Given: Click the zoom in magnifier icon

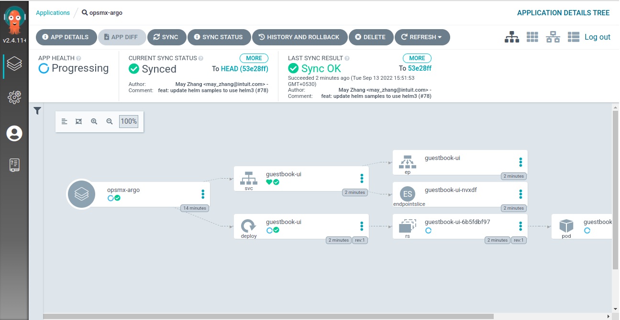Looking at the screenshot, I should 94,121.
